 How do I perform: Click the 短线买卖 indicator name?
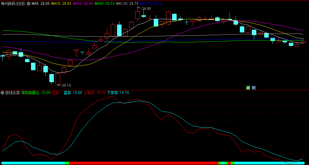point(12,93)
